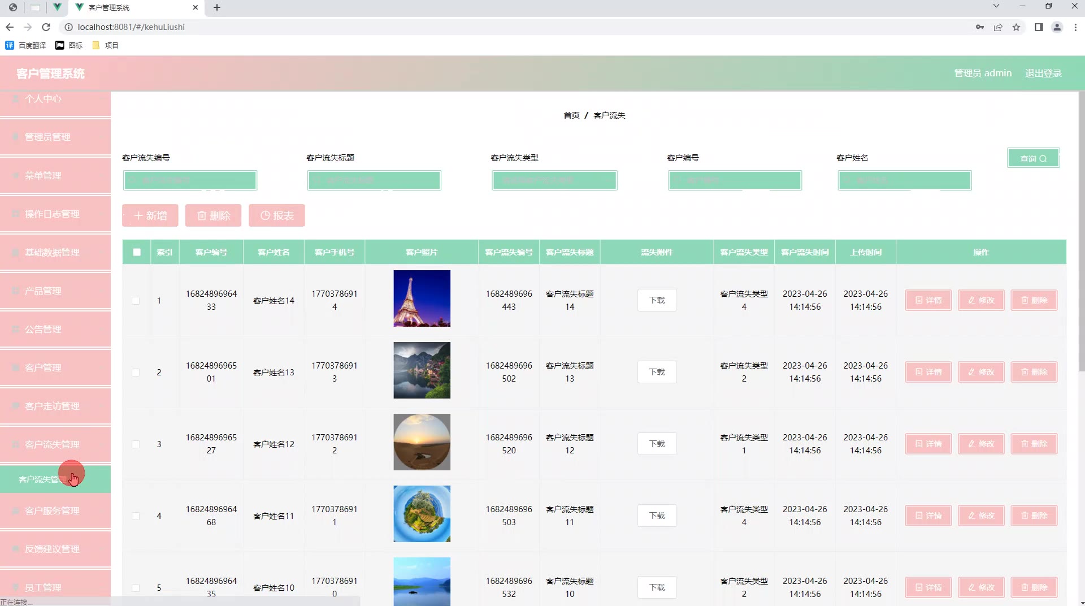Viewport: 1085px width, 606px height.
Task: Open a new browser tab
Action: [217, 7]
